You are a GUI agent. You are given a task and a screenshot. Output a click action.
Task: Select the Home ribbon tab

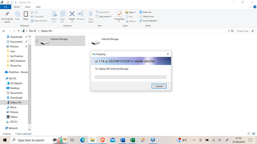[x=17, y=7]
